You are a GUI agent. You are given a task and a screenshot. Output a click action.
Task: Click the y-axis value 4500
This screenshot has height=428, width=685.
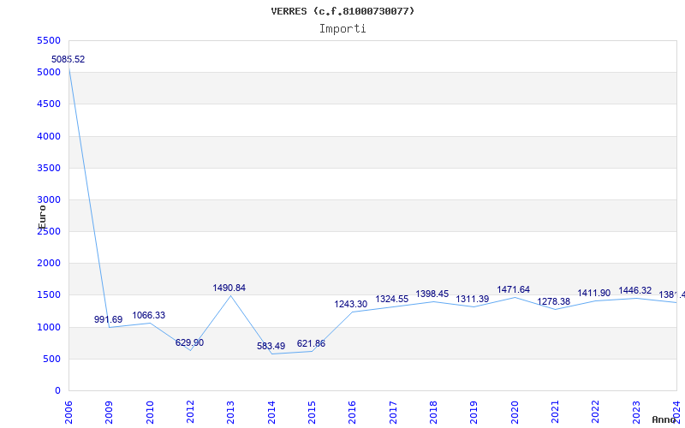(49, 104)
